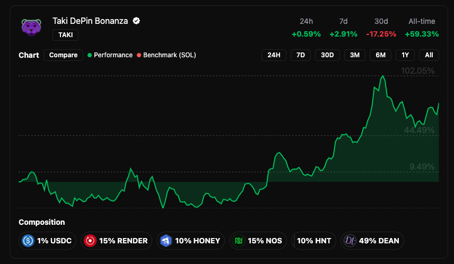Click the 44.49% chart axis label
Viewport: 454px width, 264px height.
419,130
